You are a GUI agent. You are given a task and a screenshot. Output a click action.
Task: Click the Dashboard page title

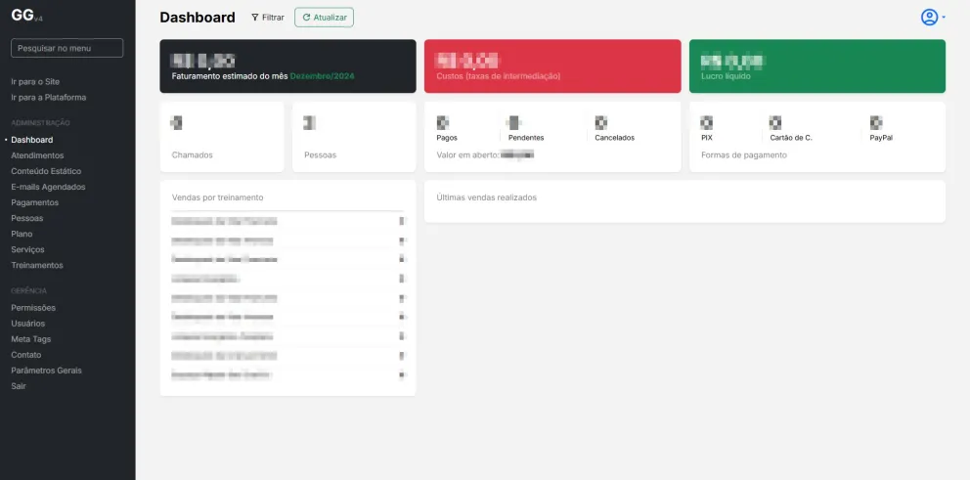(x=198, y=18)
